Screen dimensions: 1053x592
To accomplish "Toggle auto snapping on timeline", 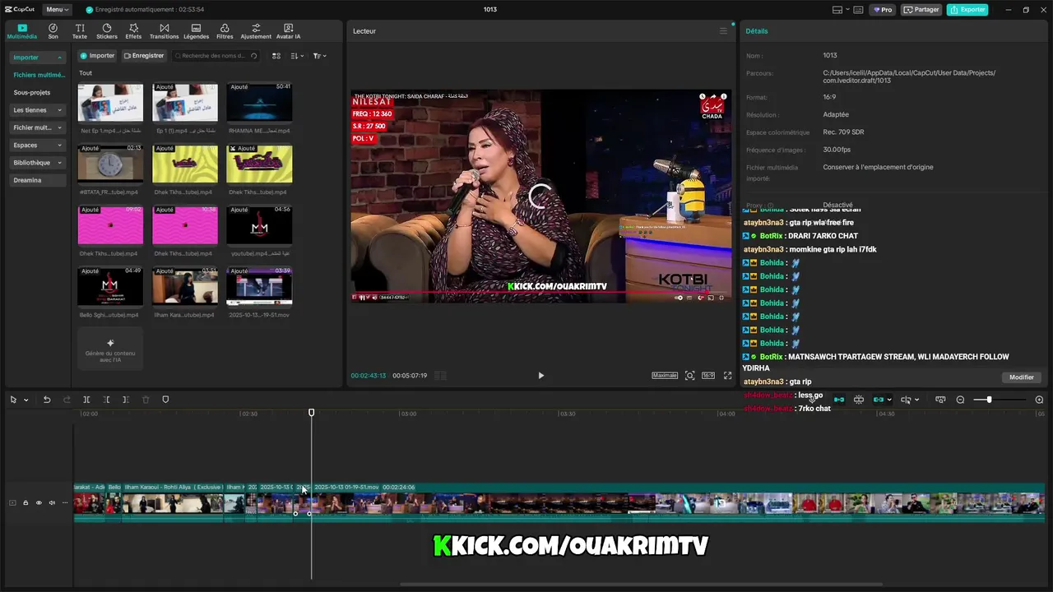I will pyautogui.click(x=859, y=400).
